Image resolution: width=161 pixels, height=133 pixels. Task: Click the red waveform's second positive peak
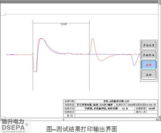(93, 39)
